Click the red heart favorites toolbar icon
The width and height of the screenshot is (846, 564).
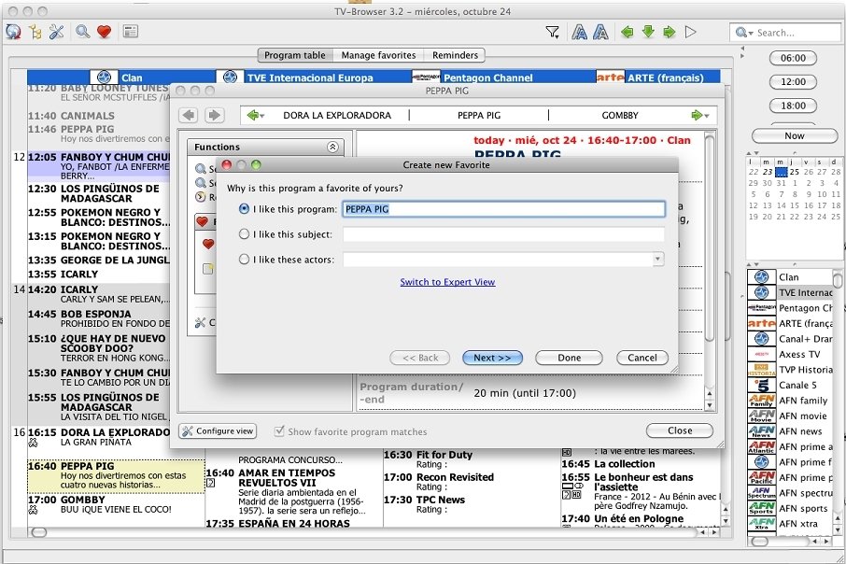105,32
